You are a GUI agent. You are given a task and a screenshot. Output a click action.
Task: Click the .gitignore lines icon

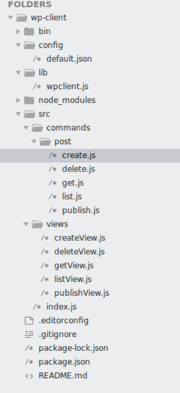[x=29, y=334]
